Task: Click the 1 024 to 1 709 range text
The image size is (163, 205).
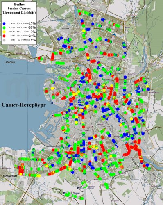Action: pos(14,23)
